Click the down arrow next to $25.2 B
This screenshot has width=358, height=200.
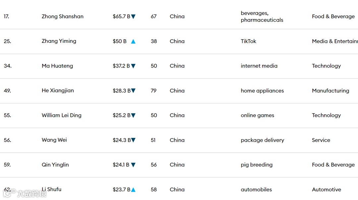coord(133,116)
